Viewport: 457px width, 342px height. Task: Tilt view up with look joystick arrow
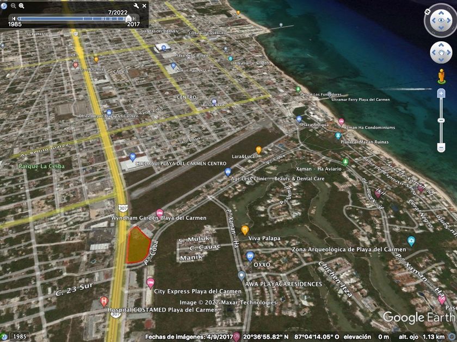click(x=441, y=13)
